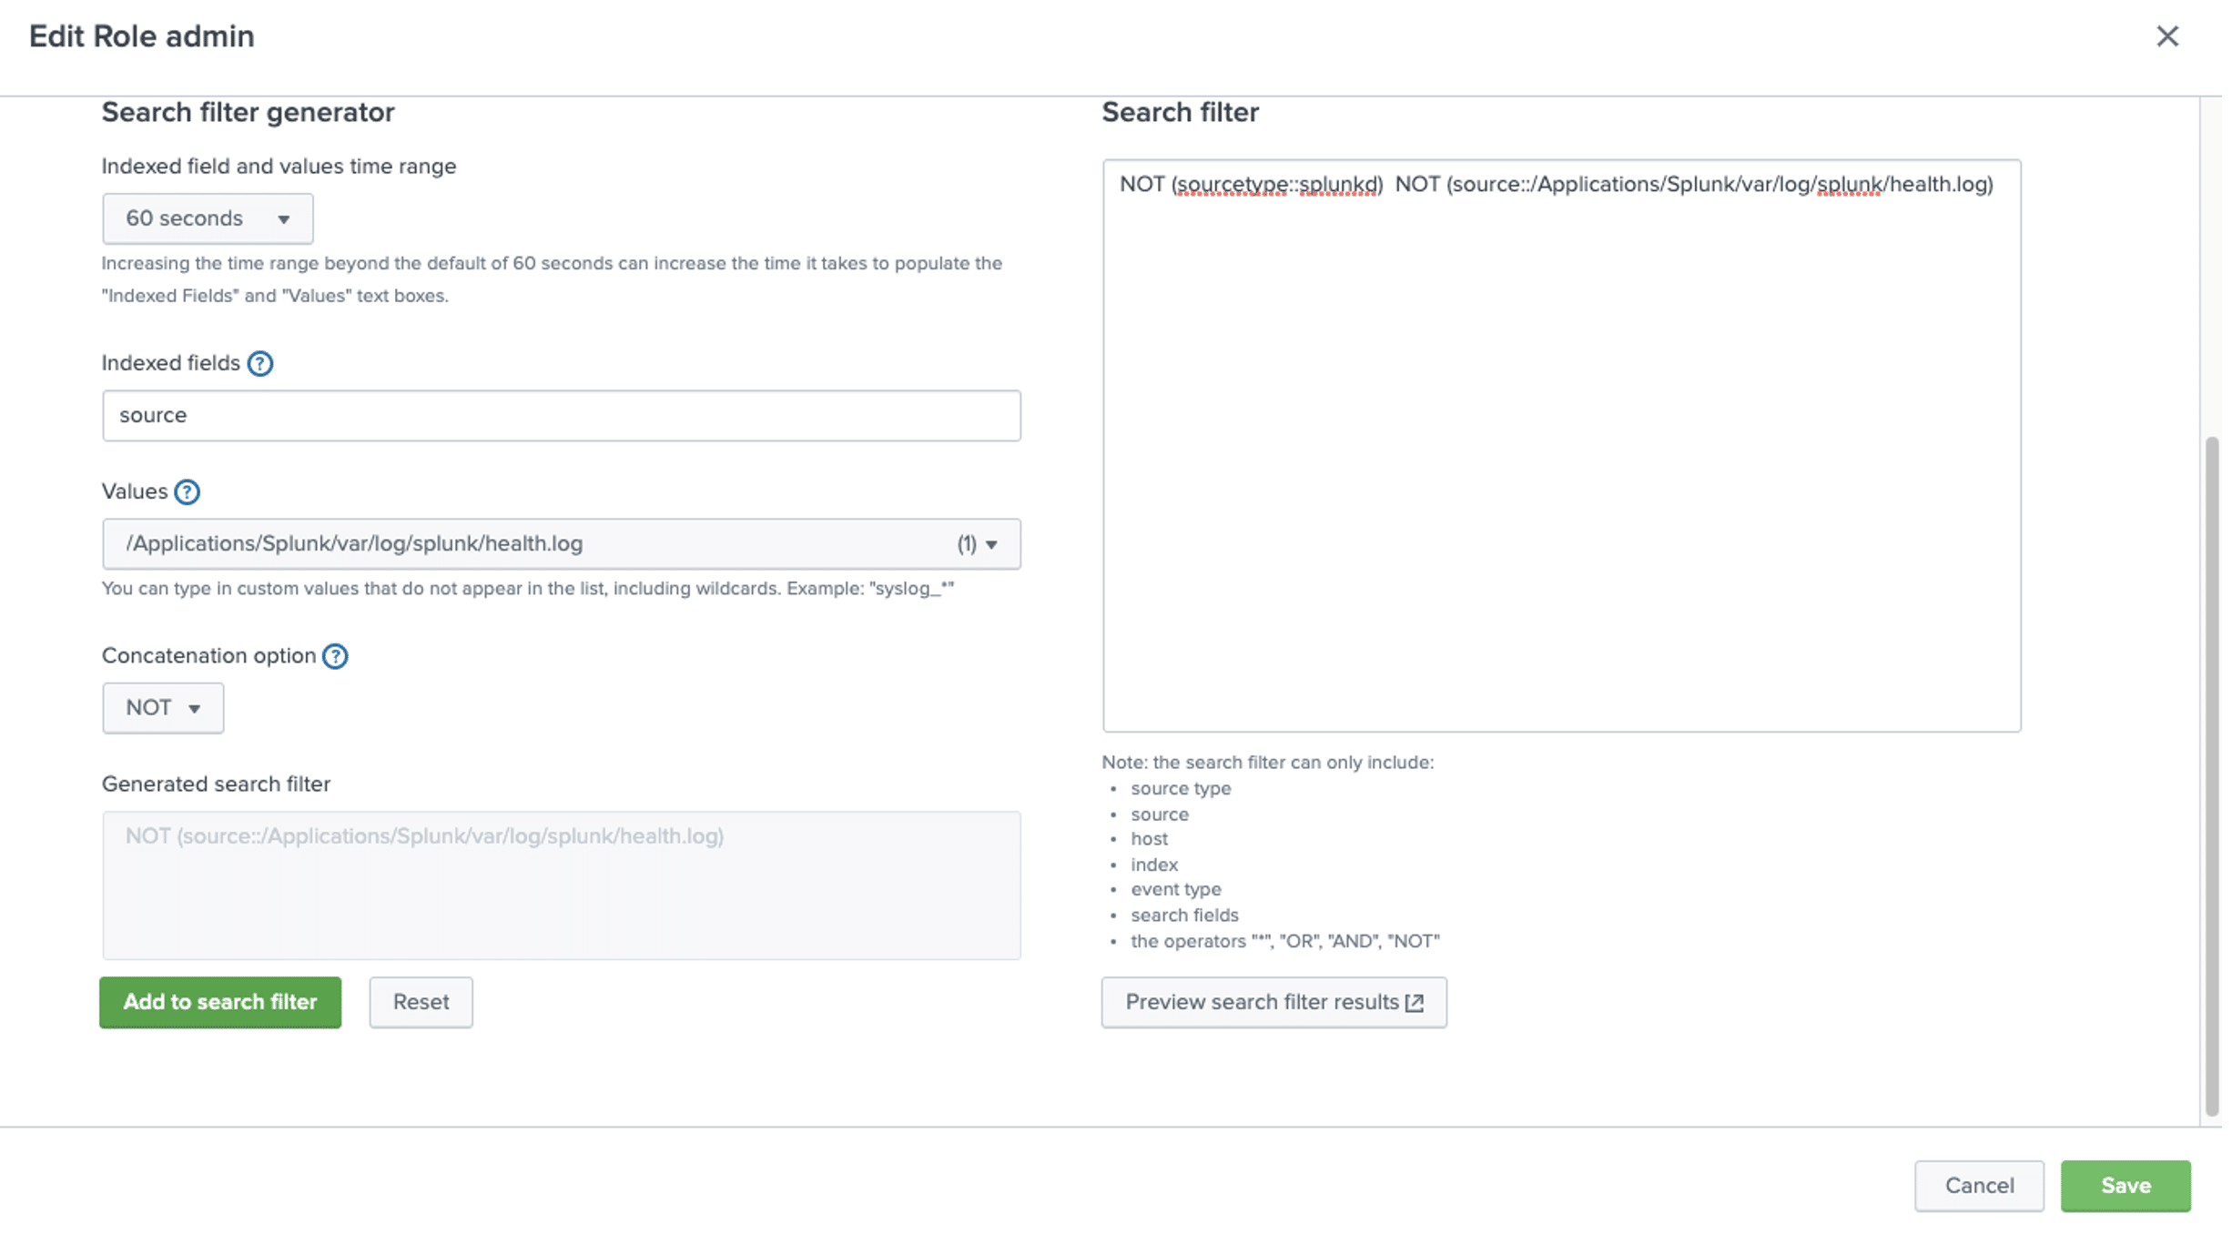The image size is (2232, 1234).
Task: Close the Edit Role admin dialog
Action: click(x=2167, y=36)
